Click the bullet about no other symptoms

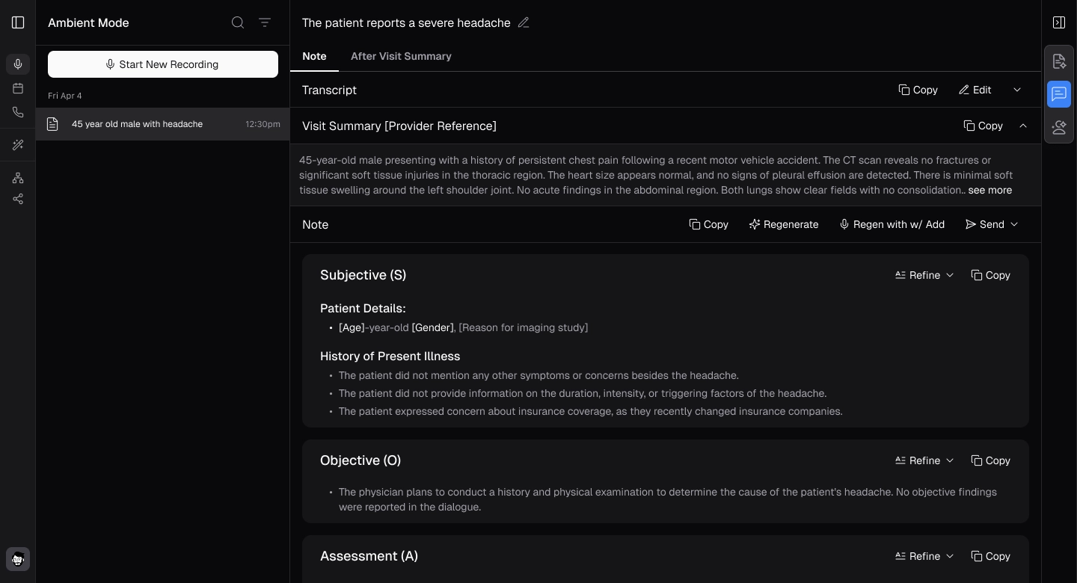538,375
